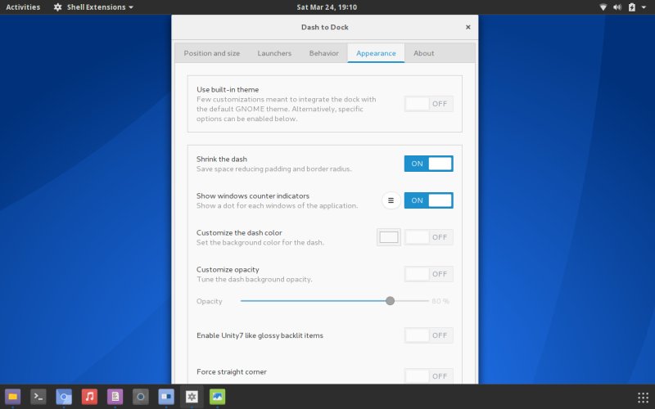Click the 'Shrink the dash' label

pos(222,159)
